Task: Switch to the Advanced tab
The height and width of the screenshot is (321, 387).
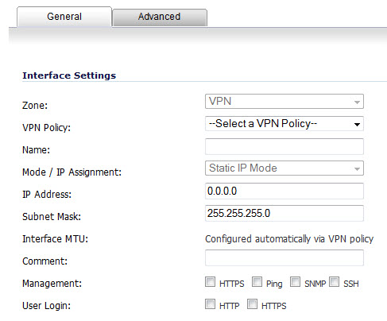Action: (160, 17)
